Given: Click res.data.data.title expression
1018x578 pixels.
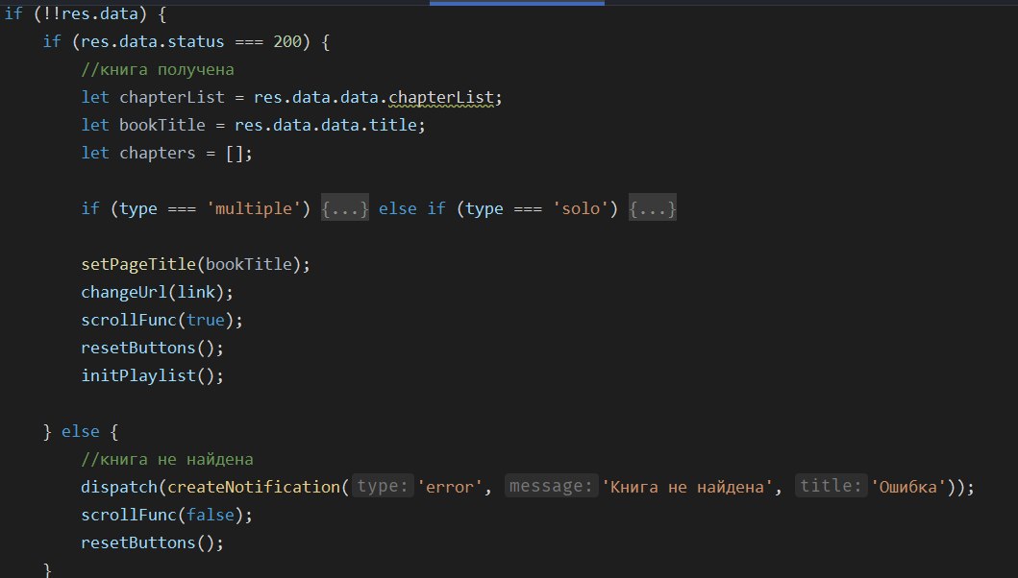Looking at the screenshot, I should [325, 125].
